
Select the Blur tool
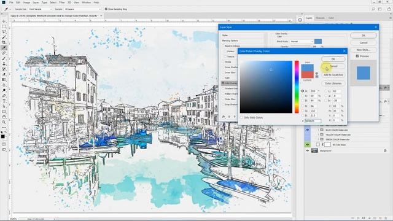[x=4, y=85]
